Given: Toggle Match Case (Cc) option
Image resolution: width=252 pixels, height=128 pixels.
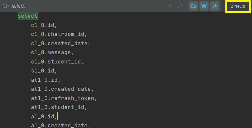Looking at the screenshot, I should (193, 6).
